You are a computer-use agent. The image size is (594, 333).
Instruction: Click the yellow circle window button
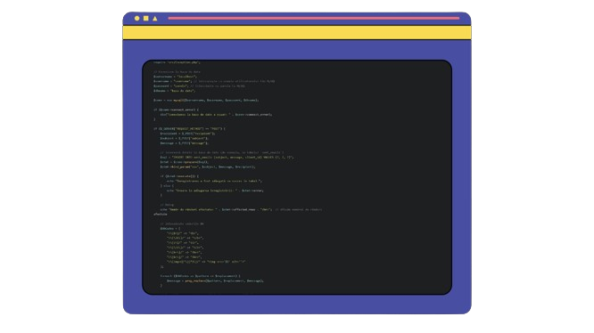tap(136, 18)
